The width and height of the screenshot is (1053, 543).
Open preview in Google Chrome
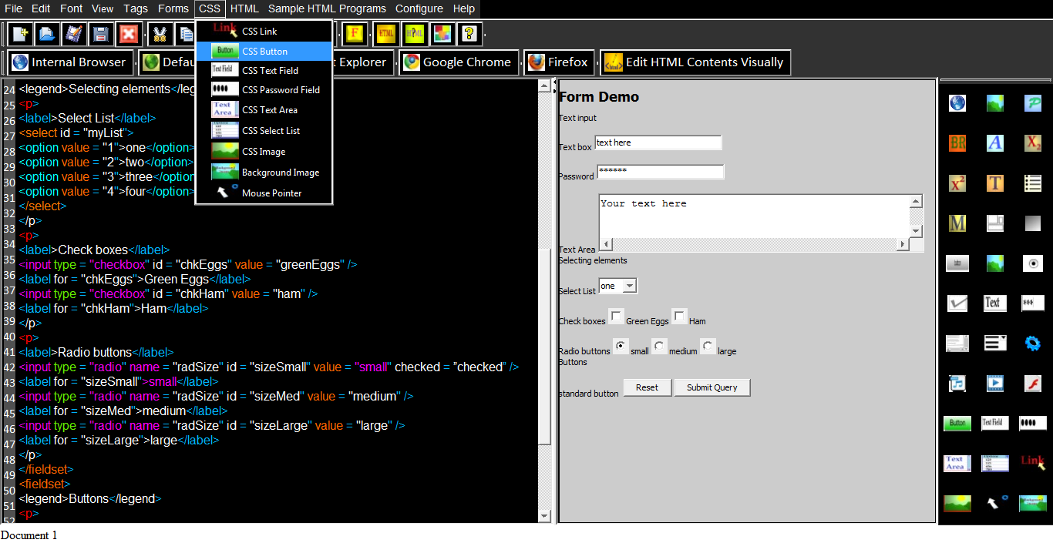459,62
